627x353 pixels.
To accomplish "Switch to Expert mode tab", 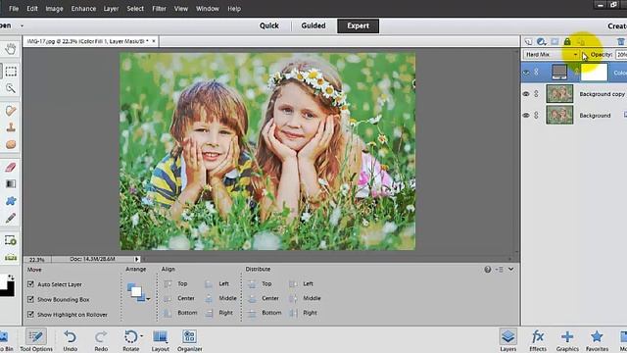I will 358,25.
